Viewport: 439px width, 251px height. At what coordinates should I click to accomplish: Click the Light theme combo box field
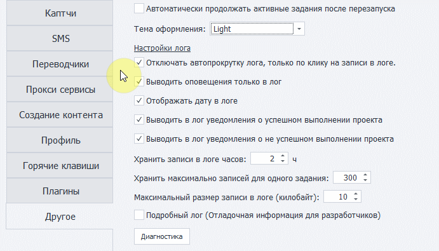[252, 29]
